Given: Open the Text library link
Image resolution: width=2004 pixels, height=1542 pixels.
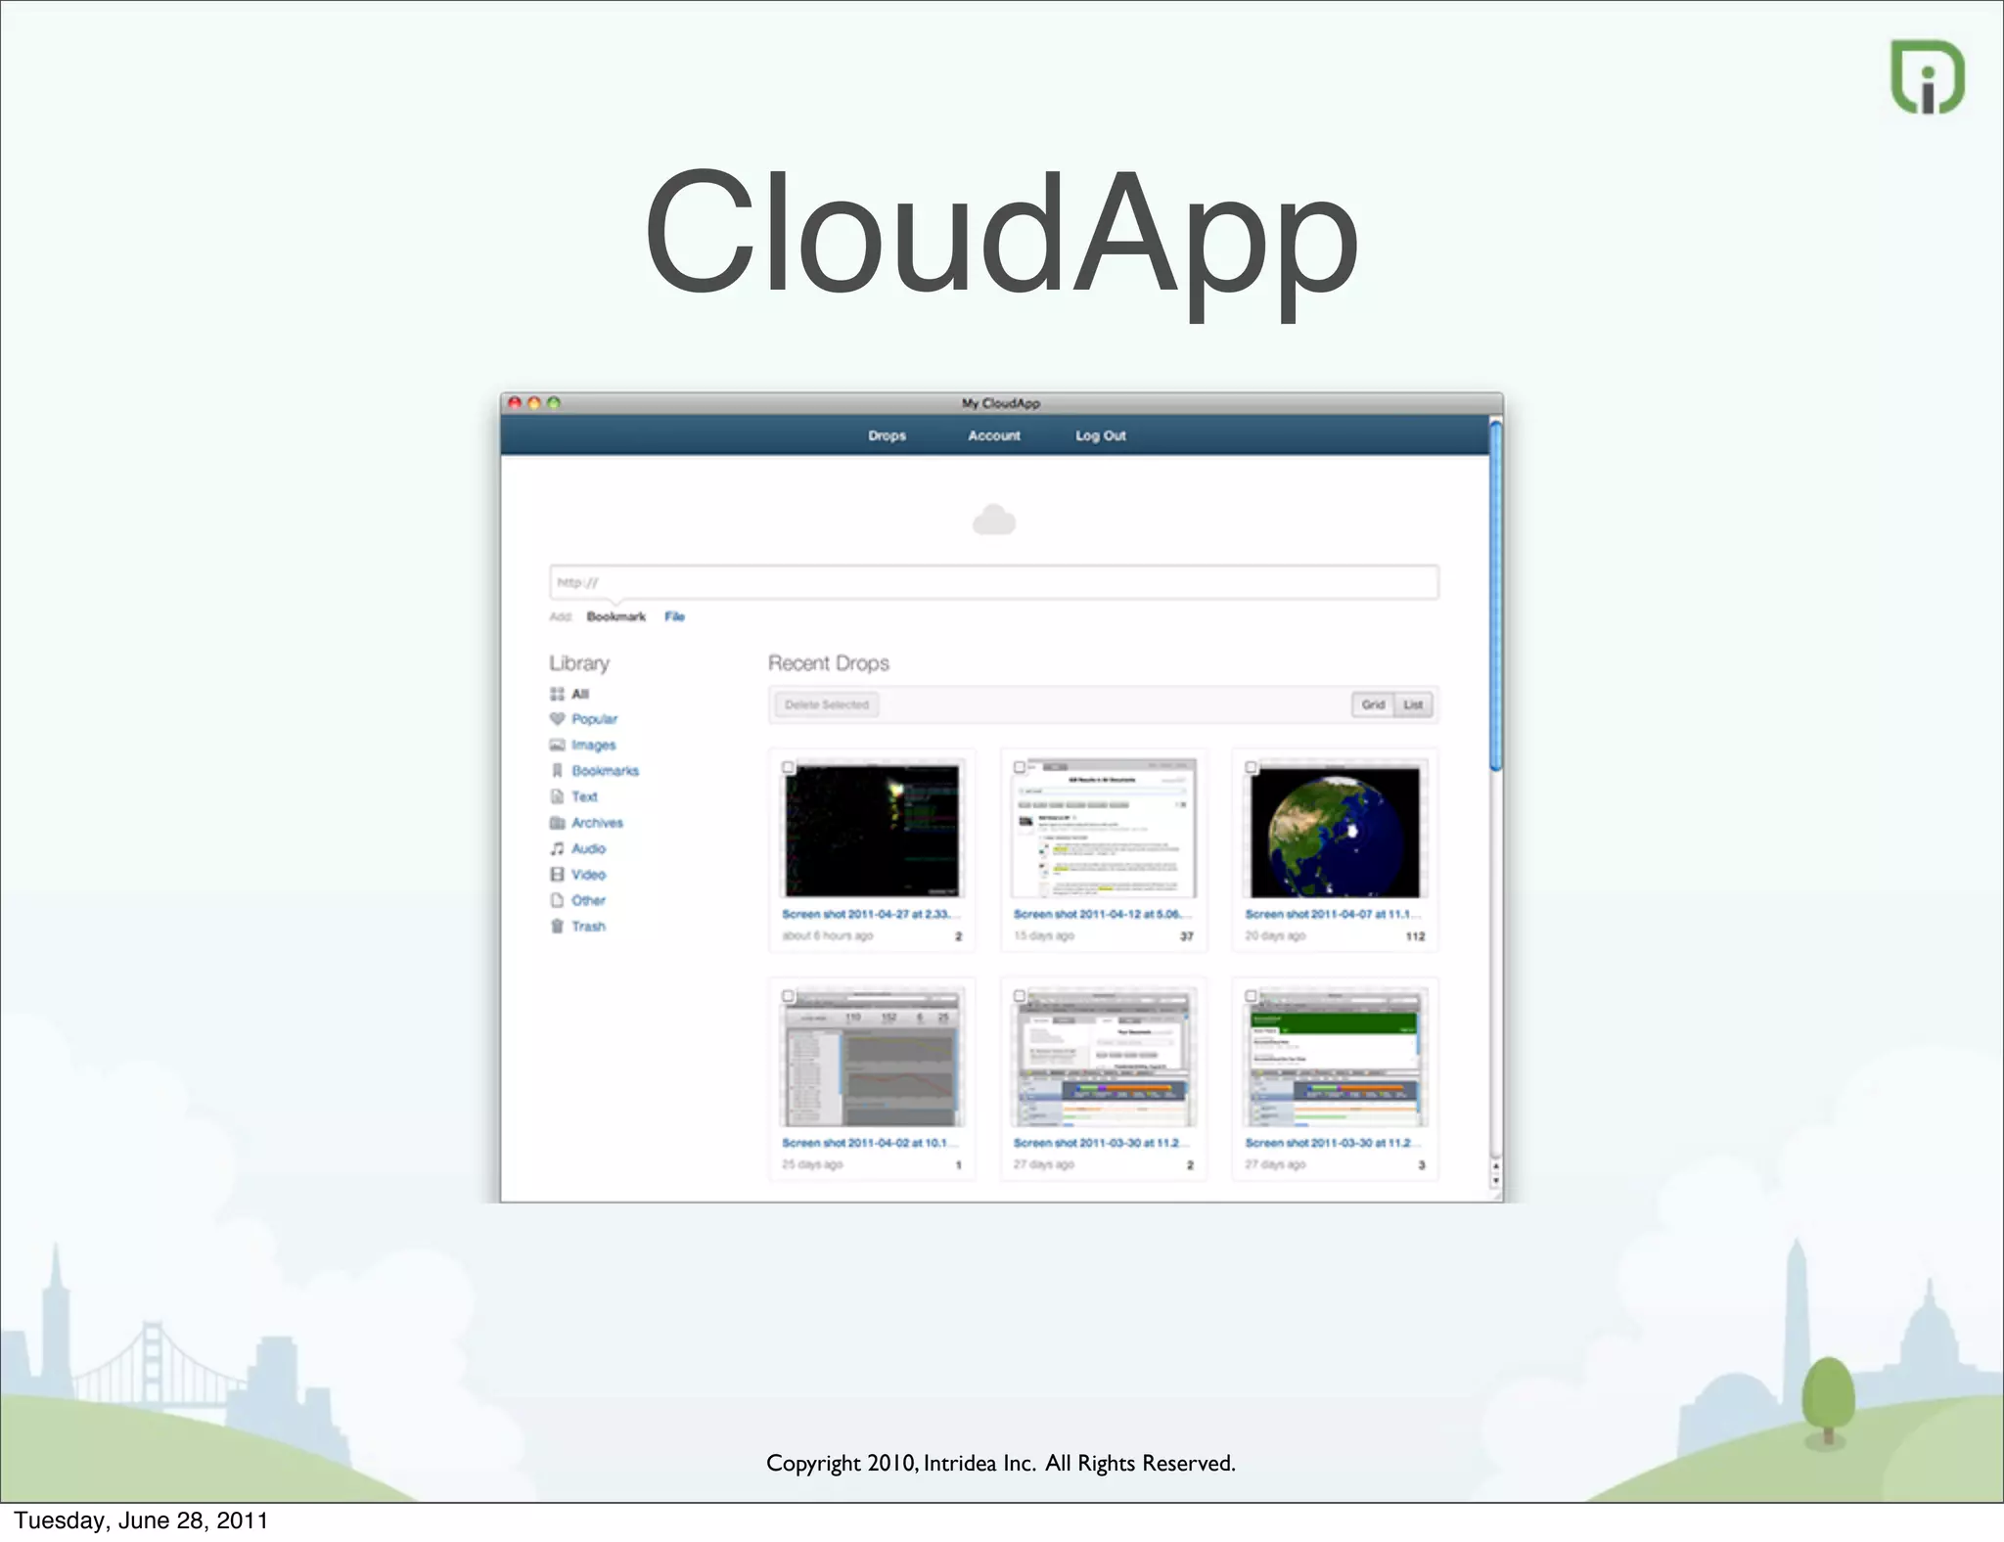Looking at the screenshot, I should coord(584,796).
